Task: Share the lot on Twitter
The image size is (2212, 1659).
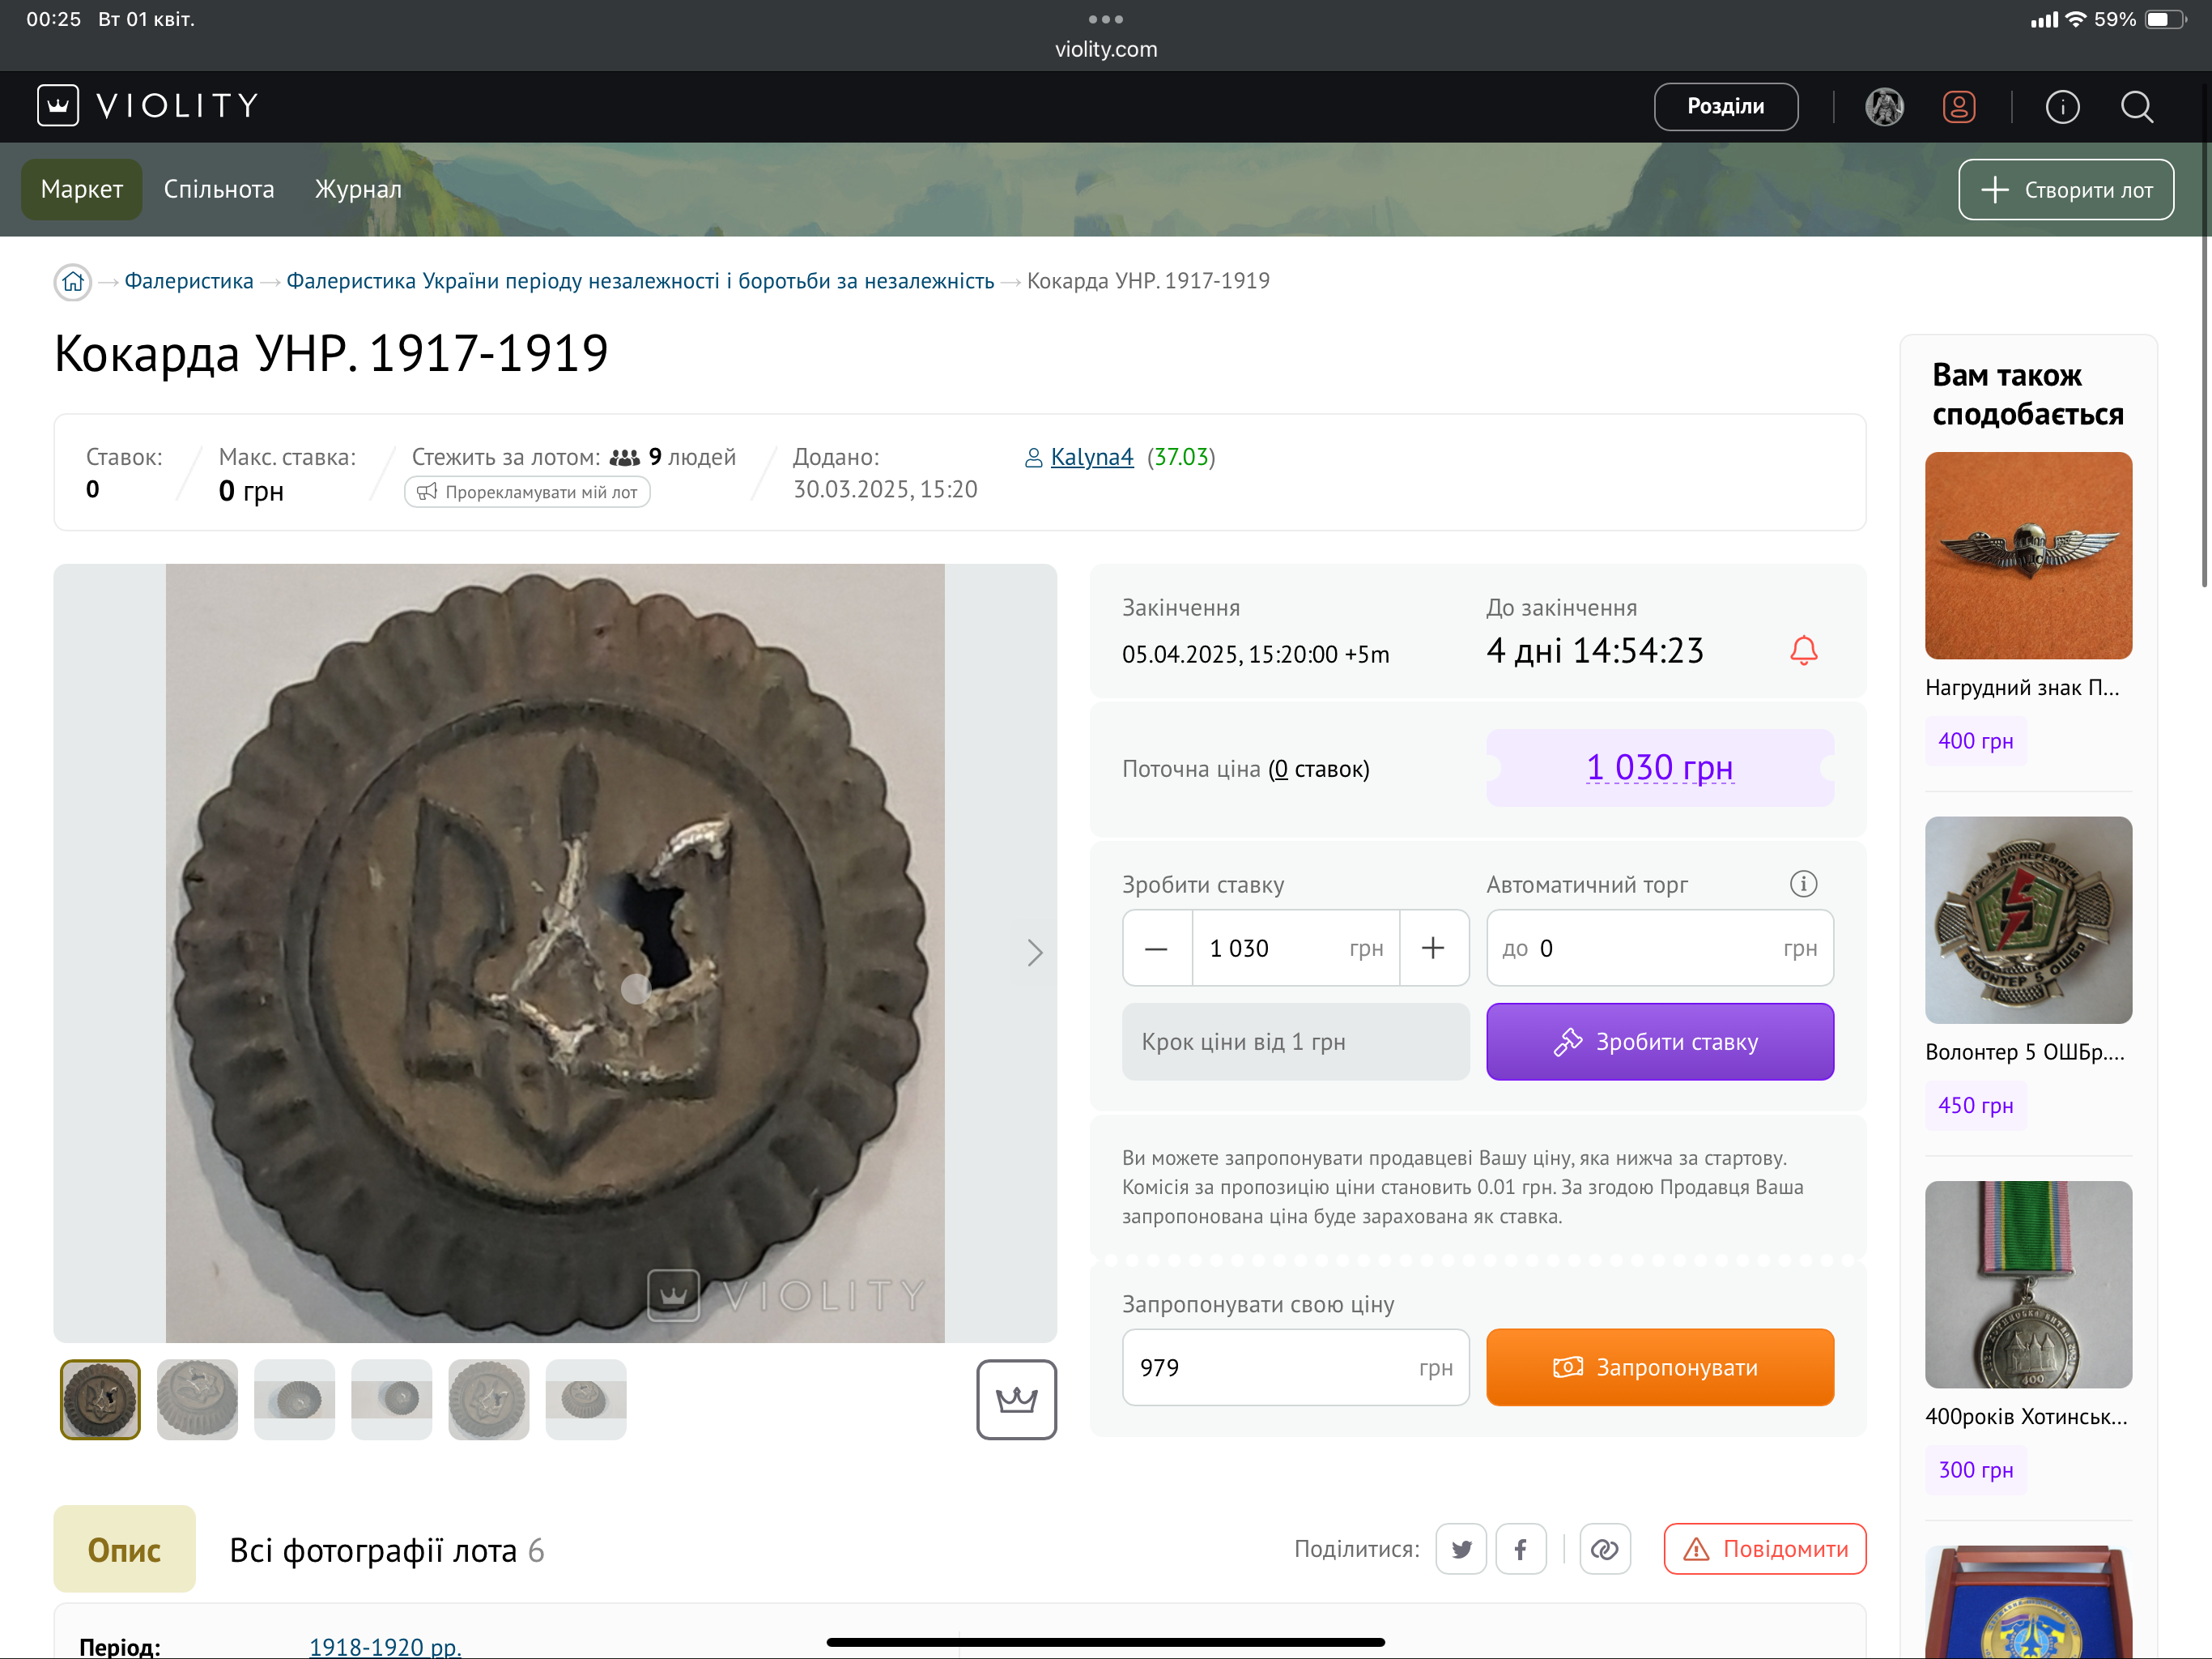Action: click(1461, 1549)
